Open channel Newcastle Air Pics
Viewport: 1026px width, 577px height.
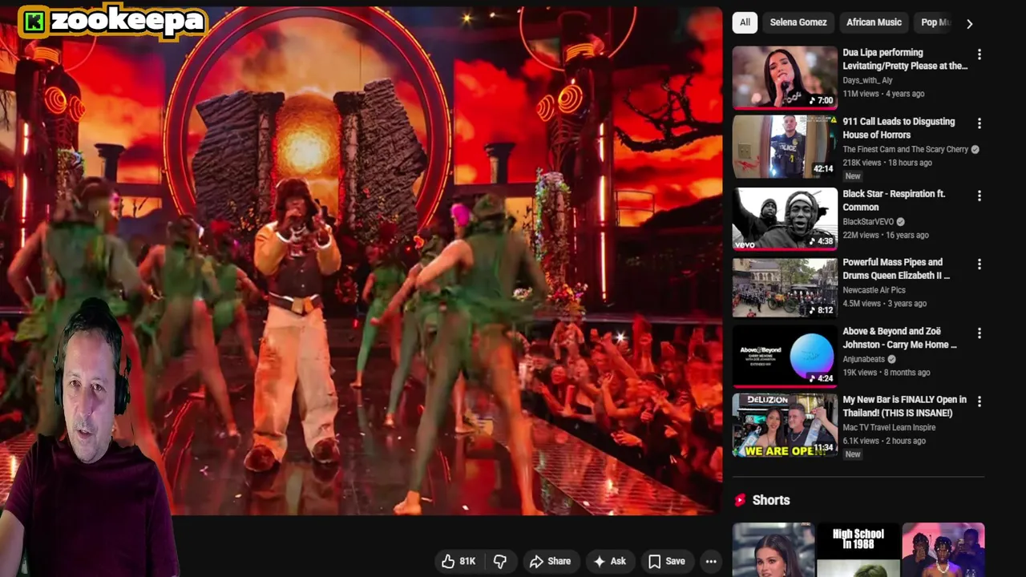tap(874, 290)
